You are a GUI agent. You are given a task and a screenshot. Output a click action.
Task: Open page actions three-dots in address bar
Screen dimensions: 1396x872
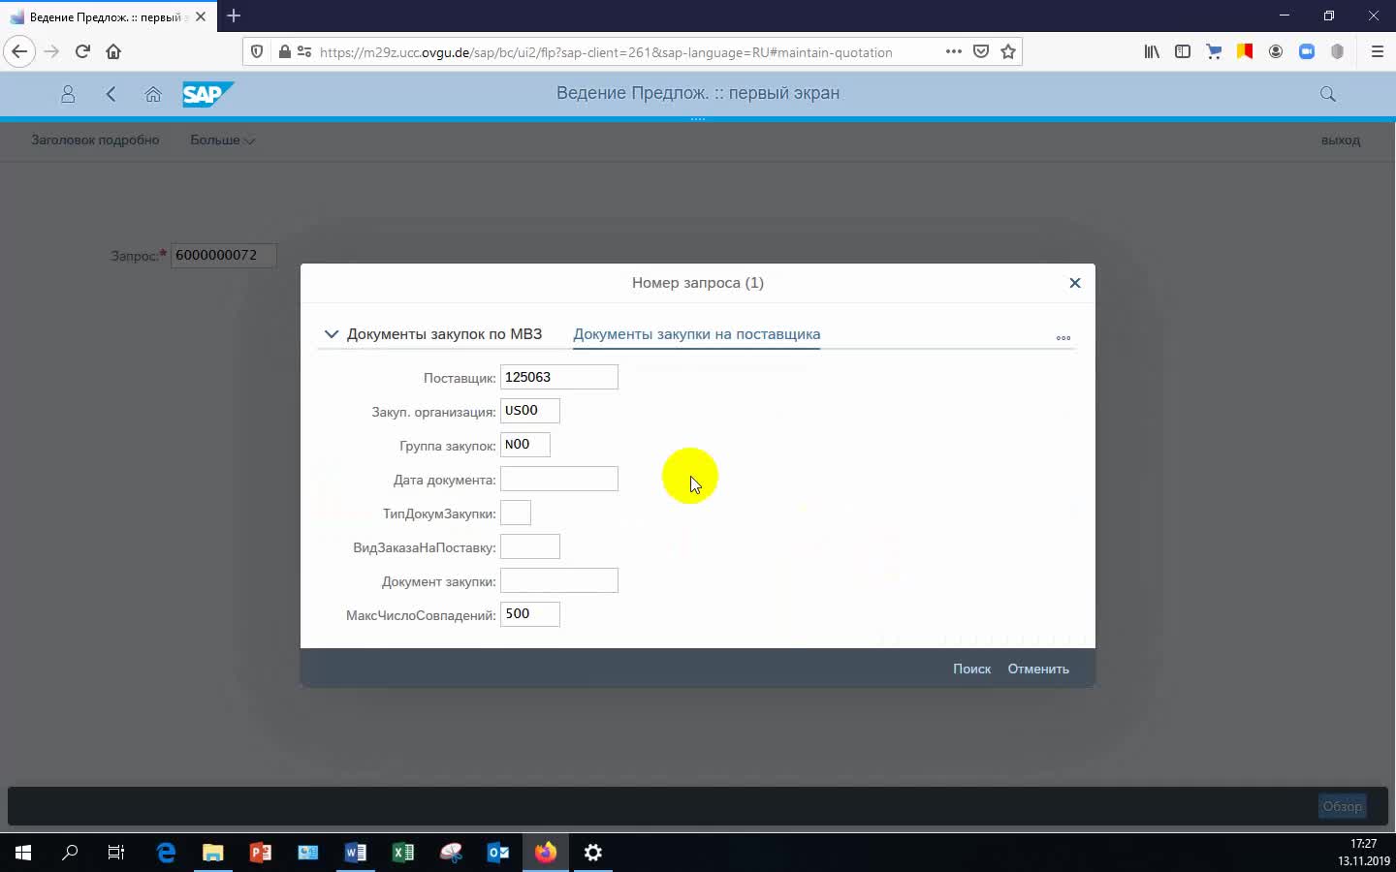[954, 51]
